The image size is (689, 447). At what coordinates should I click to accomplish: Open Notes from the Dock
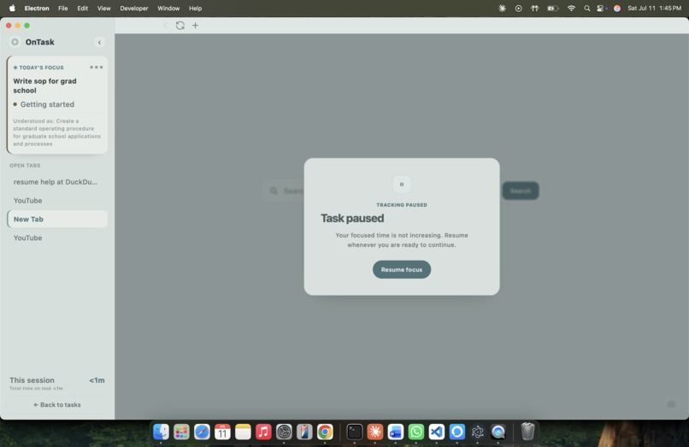pos(243,432)
